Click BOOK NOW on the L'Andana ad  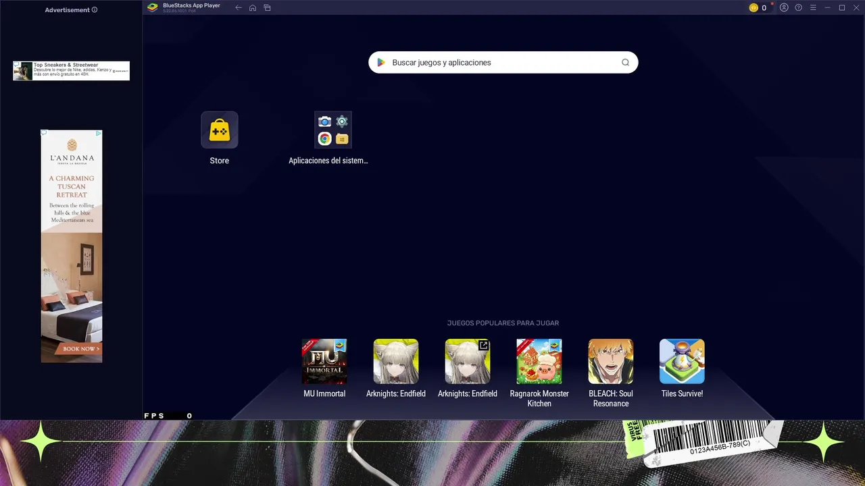click(81, 349)
